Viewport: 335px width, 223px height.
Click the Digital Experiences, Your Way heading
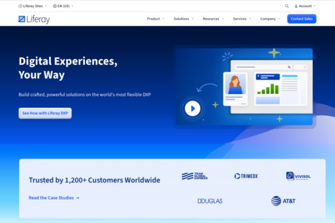(x=68, y=68)
